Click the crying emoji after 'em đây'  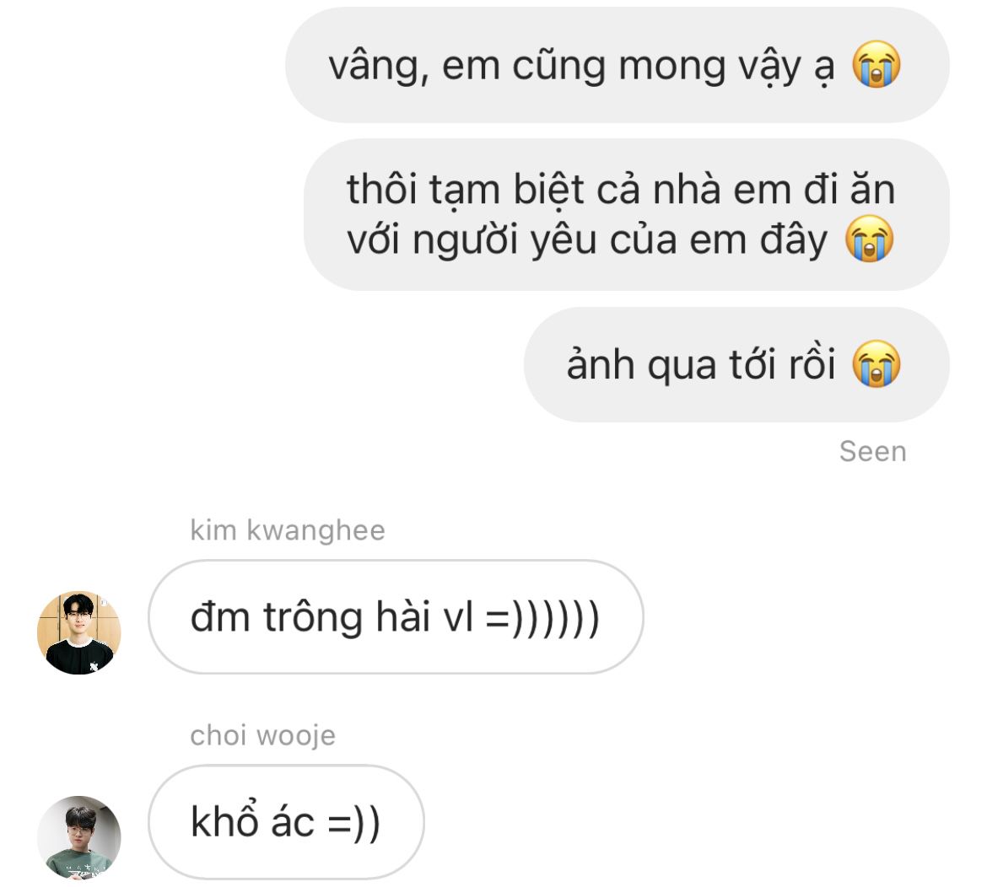[x=869, y=239]
